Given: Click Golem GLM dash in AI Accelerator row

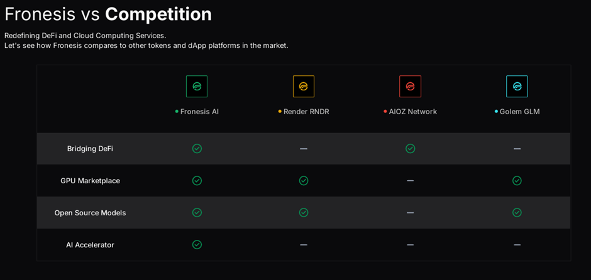Looking at the screenshot, I should coord(517,245).
